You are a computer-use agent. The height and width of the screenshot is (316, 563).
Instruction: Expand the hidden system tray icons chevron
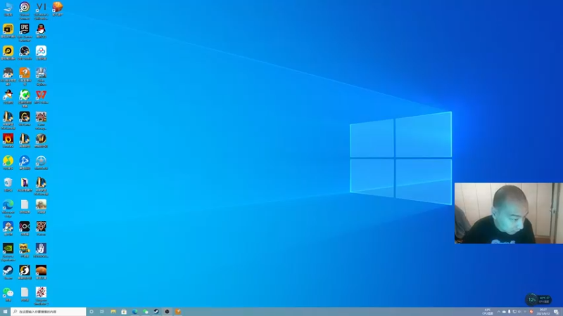498,312
